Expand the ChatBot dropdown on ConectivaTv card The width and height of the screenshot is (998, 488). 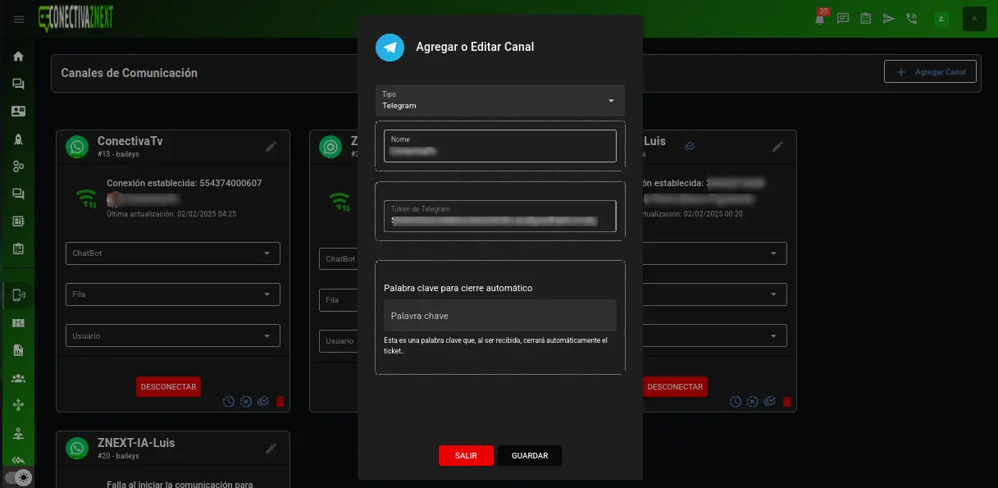[172, 253]
